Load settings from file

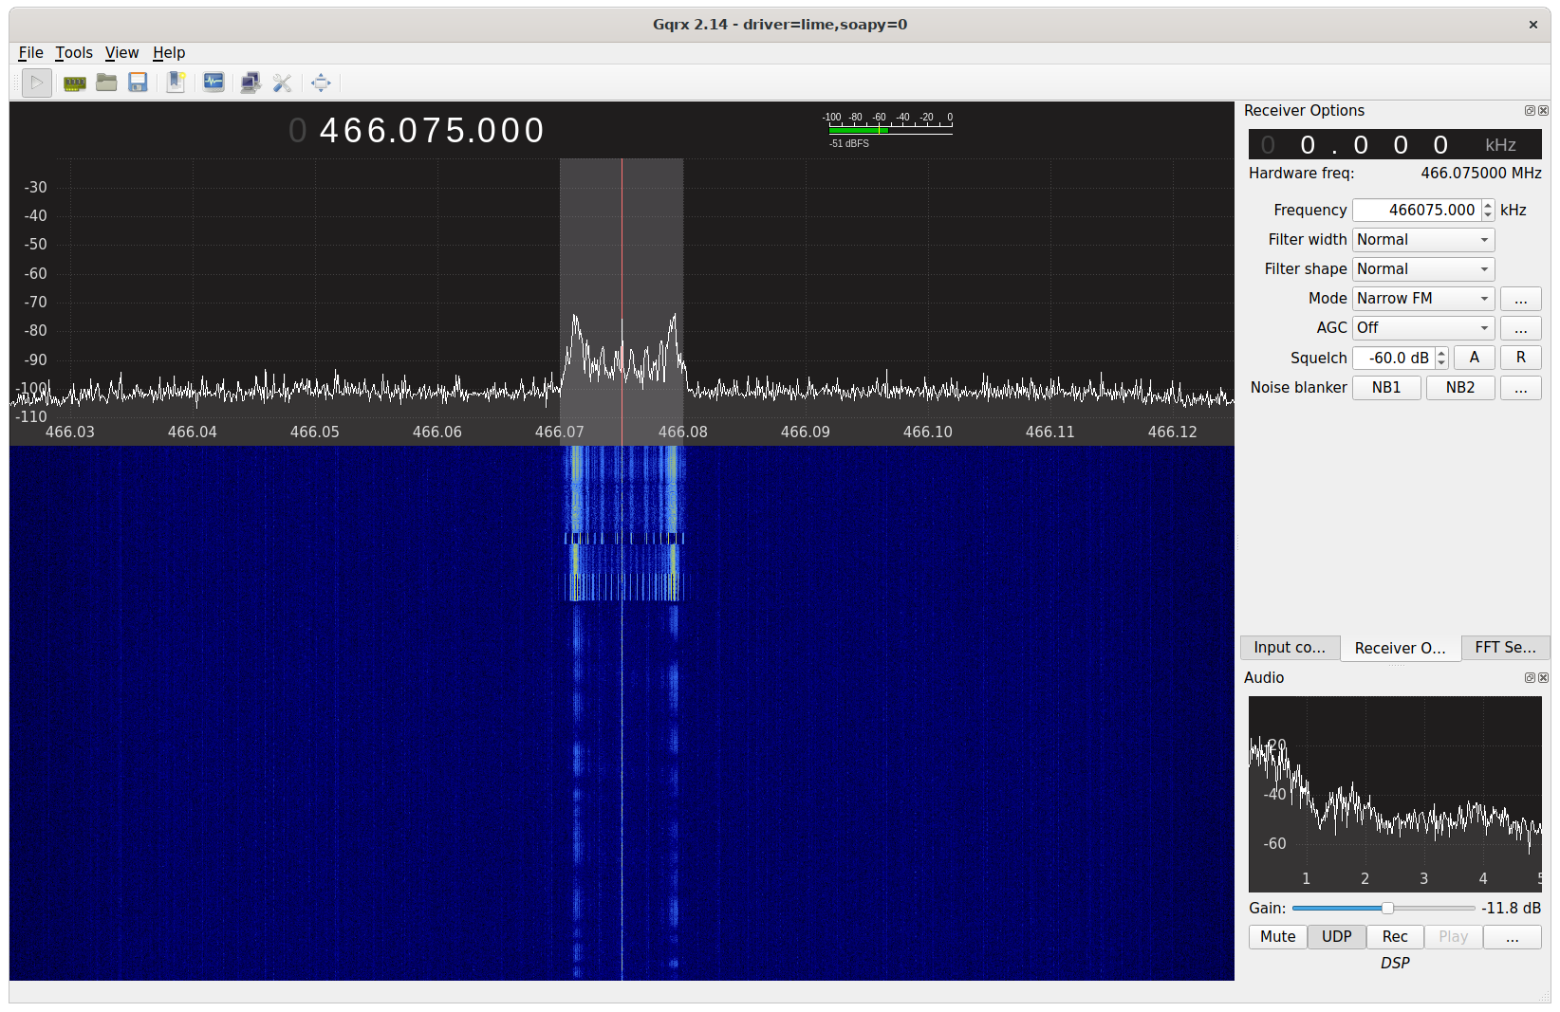[x=106, y=83]
